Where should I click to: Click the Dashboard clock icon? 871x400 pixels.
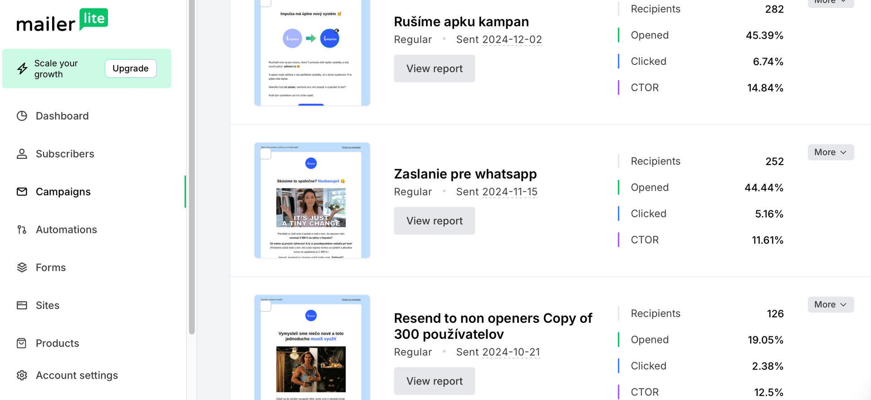point(22,116)
